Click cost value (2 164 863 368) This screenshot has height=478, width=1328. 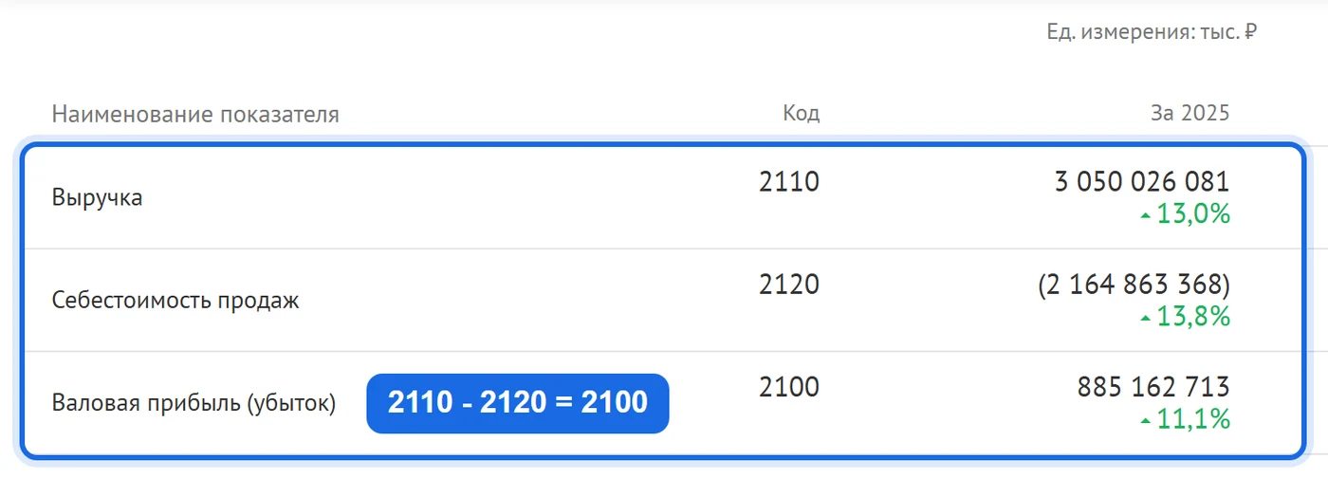1134,285
